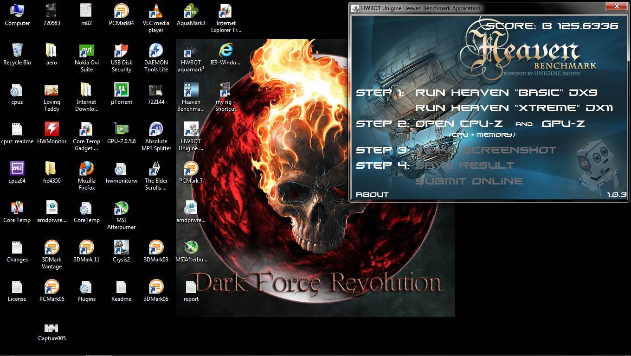Image resolution: width=631 pixels, height=356 pixels.
Task: Open the aero folder
Action: tap(52, 55)
